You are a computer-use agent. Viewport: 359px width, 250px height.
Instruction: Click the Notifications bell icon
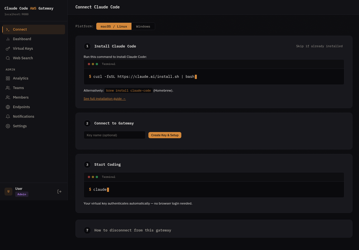click(x=8, y=116)
